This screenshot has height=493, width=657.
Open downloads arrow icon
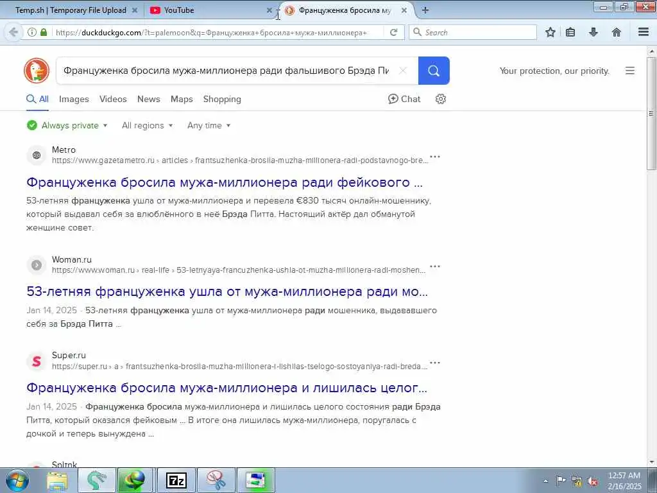[x=593, y=32]
